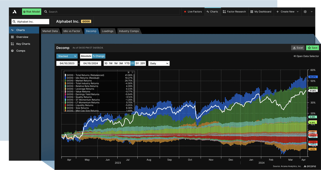Select Charts in the left sidebar
Image resolution: width=321 pixels, height=170 pixels.
(24, 30)
